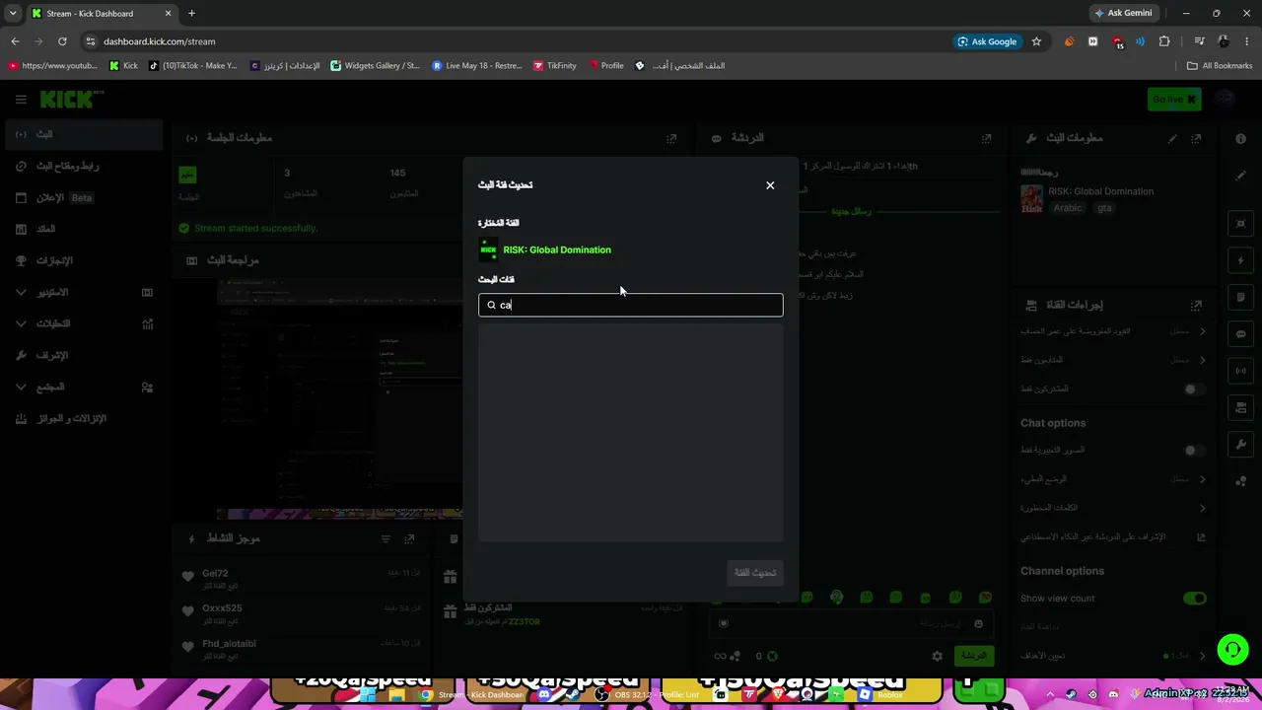The width and height of the screenshot is (1262, 710).
Task: Open the Beta announcement sidebar item
Action: tap(83, 197)
